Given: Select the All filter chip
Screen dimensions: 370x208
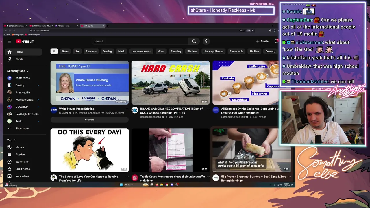Looking at the screenshot, I should (54, 51).
